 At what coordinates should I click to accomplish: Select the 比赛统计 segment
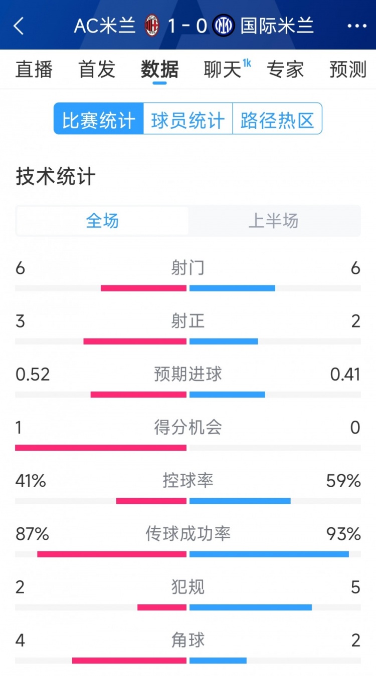coord(99,119)
